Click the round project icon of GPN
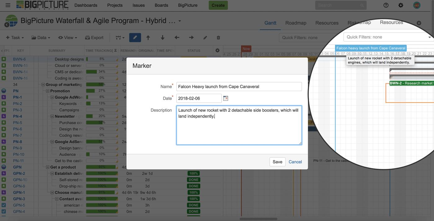Viewport: 434px width, 221px height. [x=4, y=167]
